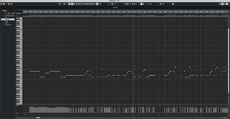Image resolution: width=230 pixels, height=119 pixels.
Task: Toggle the clock auto-scroll button top-left
Action: [x=4, y=4]
